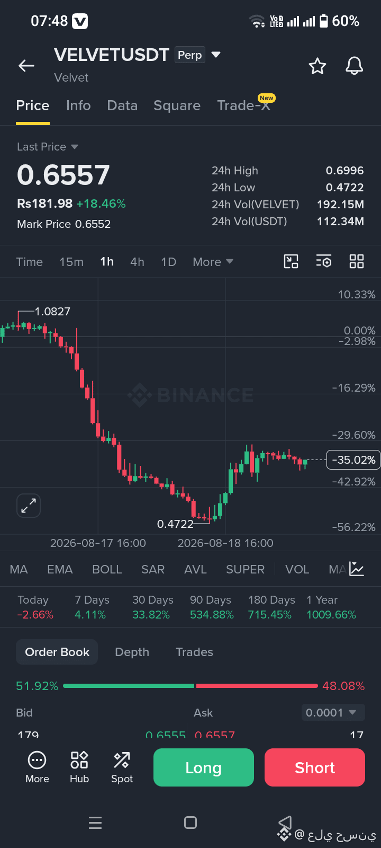Open the chart picture-in-picture icon
The image size is (381, 848).
click(291, 261)
